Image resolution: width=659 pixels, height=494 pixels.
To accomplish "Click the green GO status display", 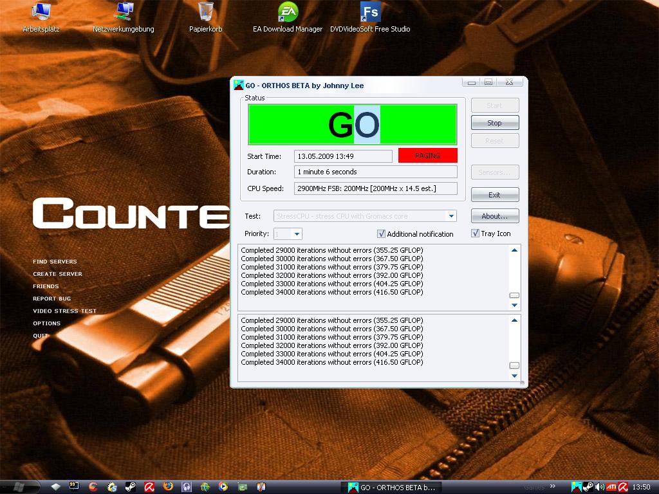I will click(x=353, y=125).
